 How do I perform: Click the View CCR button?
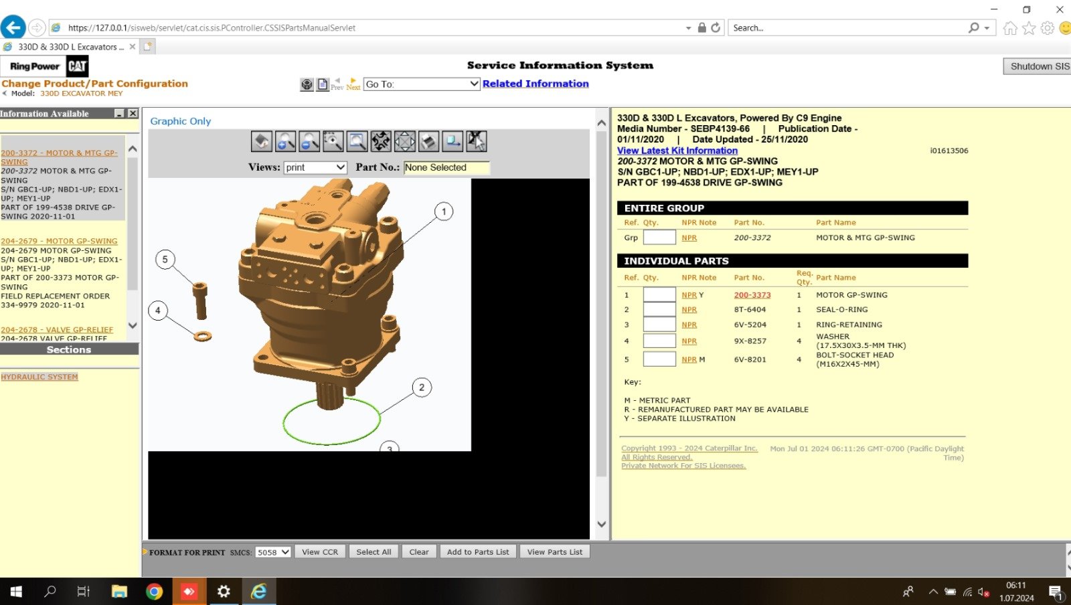point(320,552)
